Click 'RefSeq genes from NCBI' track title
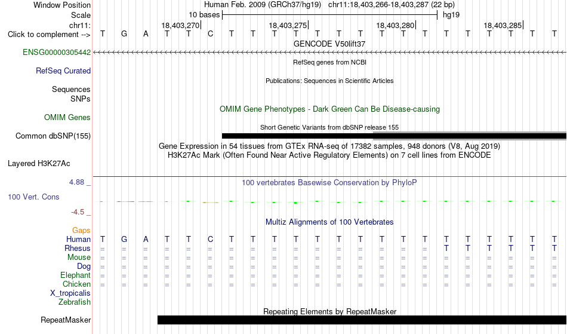 [329, 62]
